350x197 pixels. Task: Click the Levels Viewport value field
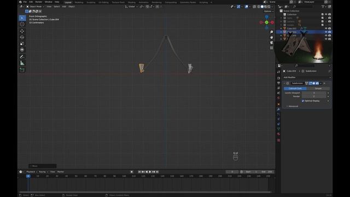pyautogui.click(x=314, y=93)
